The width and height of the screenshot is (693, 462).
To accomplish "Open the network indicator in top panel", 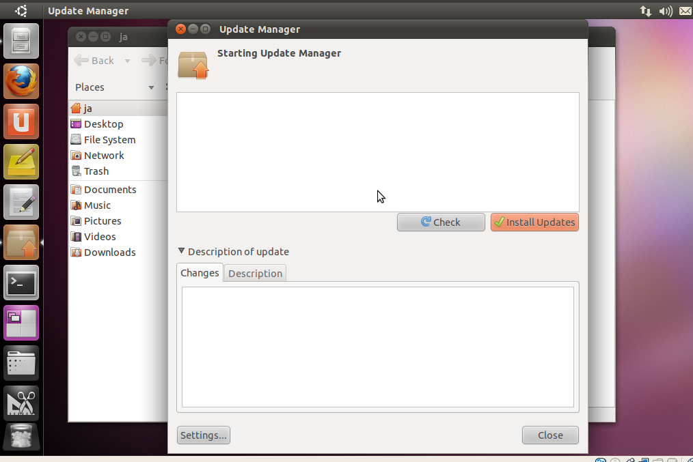I will click(x=646, y=11).
